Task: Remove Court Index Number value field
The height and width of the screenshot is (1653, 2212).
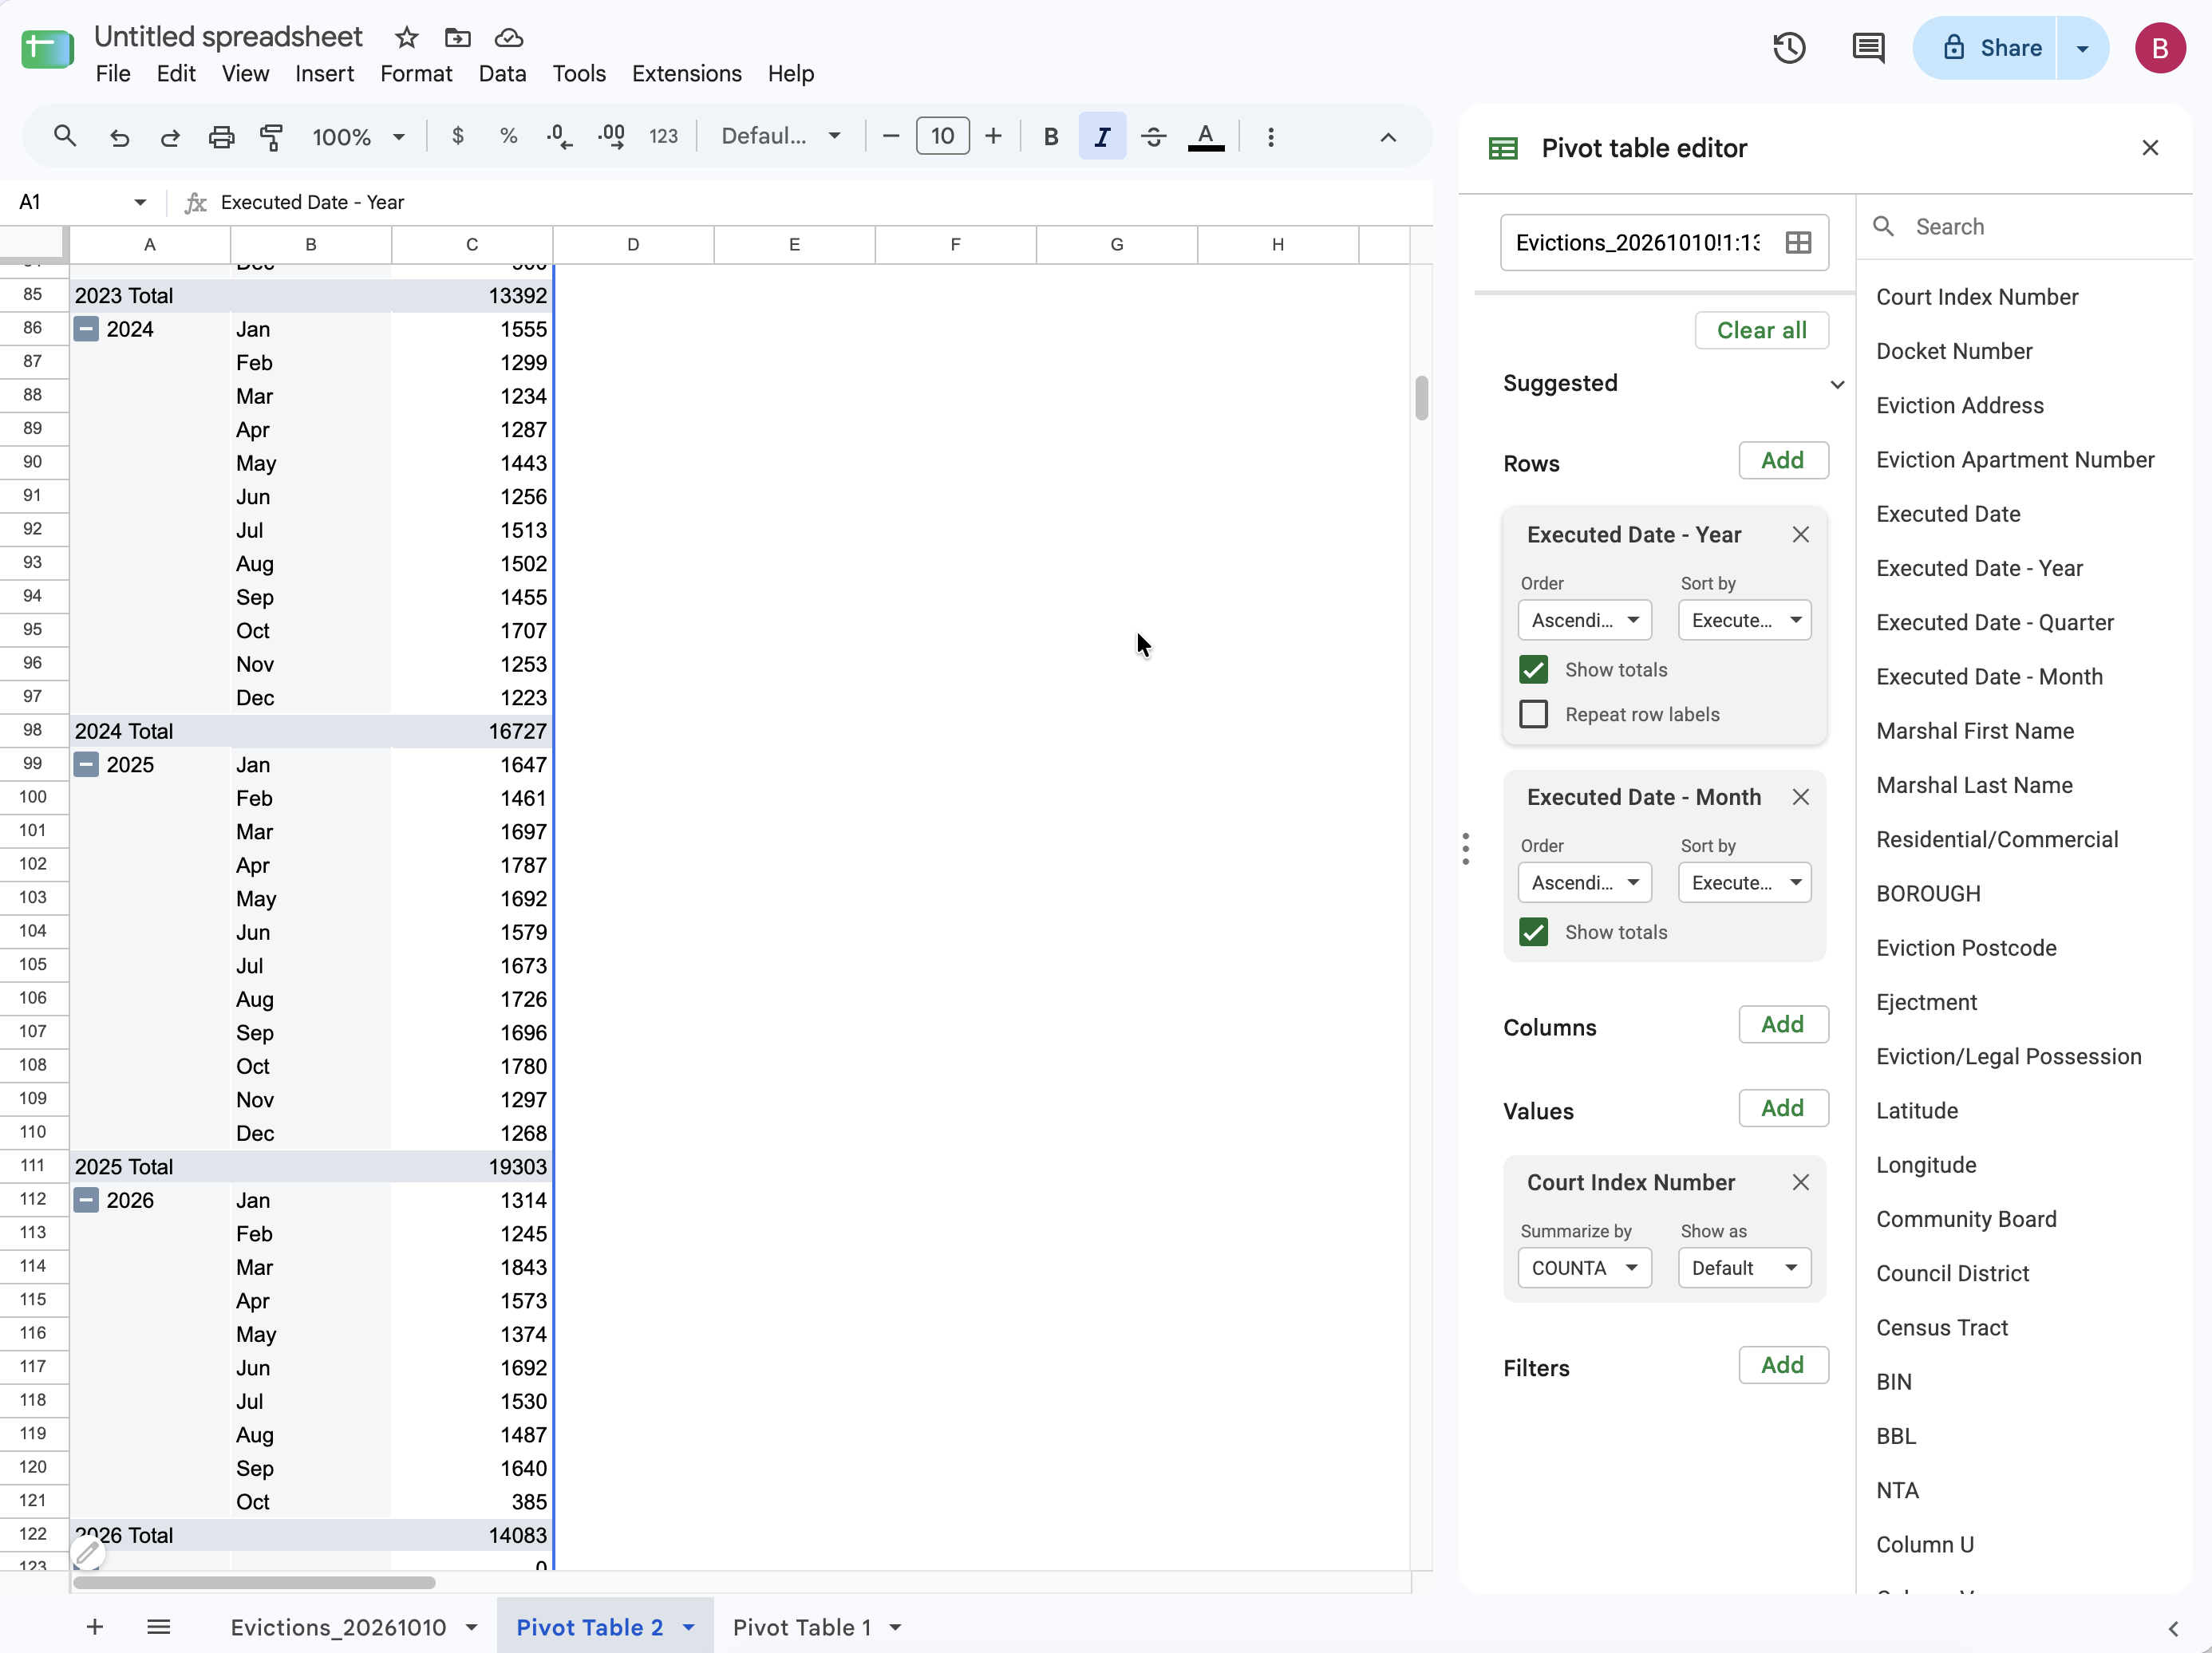Action: coord(1800,1182)
